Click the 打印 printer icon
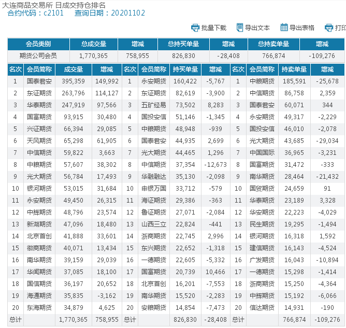This screenshot has width=346, height=328. pos(329,27)
